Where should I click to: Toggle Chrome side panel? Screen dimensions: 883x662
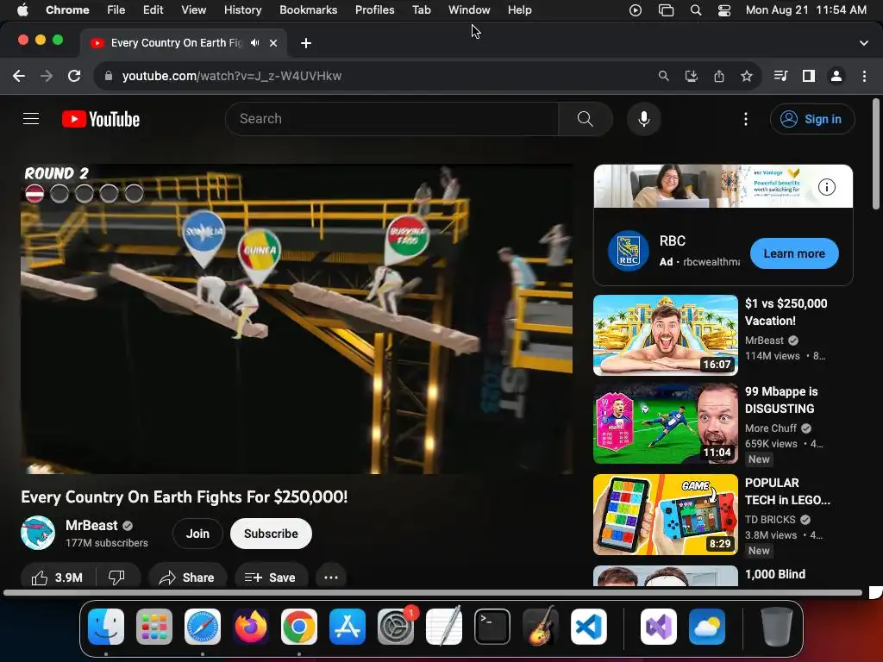point(809,76)
